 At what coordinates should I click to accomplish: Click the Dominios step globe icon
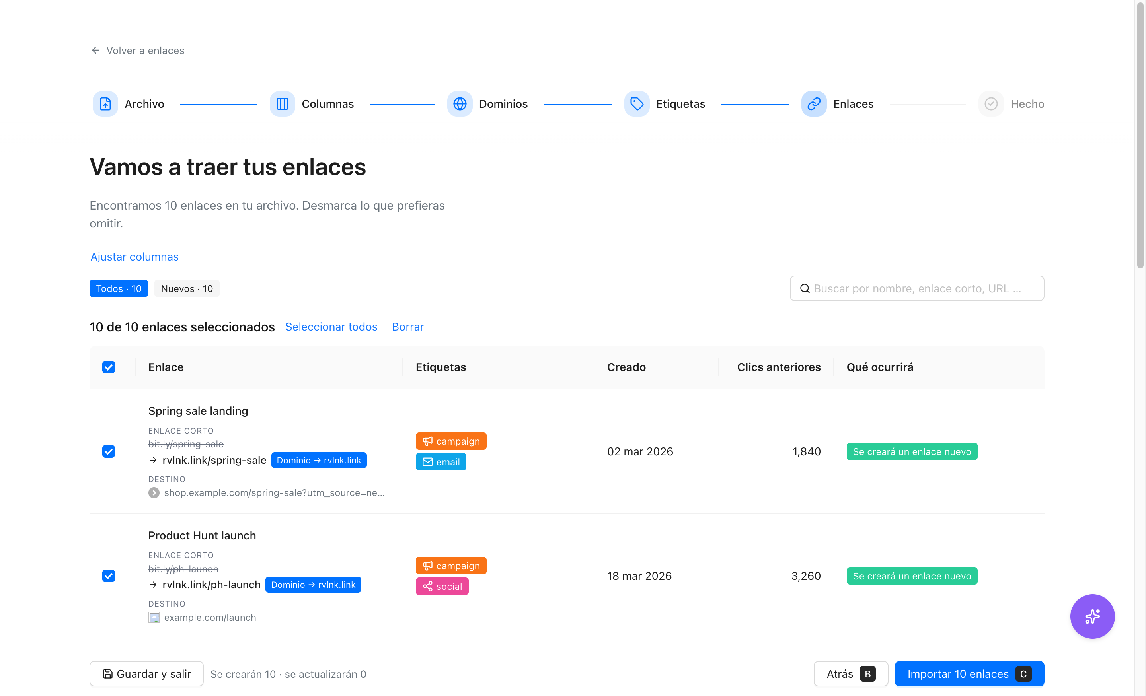point(460,104)
